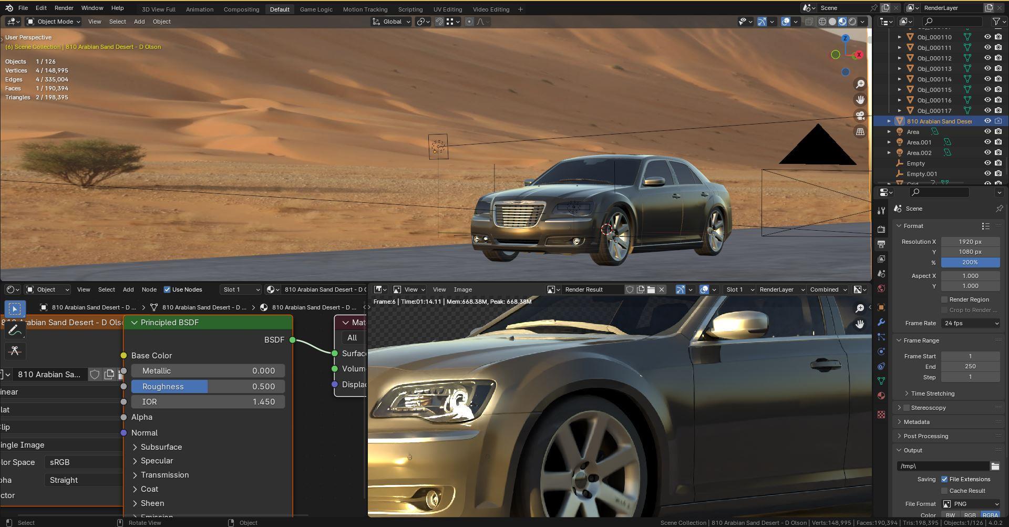Viewport: 1009px width, 527px height.
Task: Toggle the Use Nodes checkbox
Action: tap(167, 290)
